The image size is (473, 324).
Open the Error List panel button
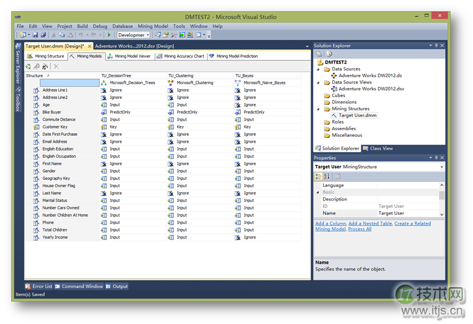(x=39, y=287)
